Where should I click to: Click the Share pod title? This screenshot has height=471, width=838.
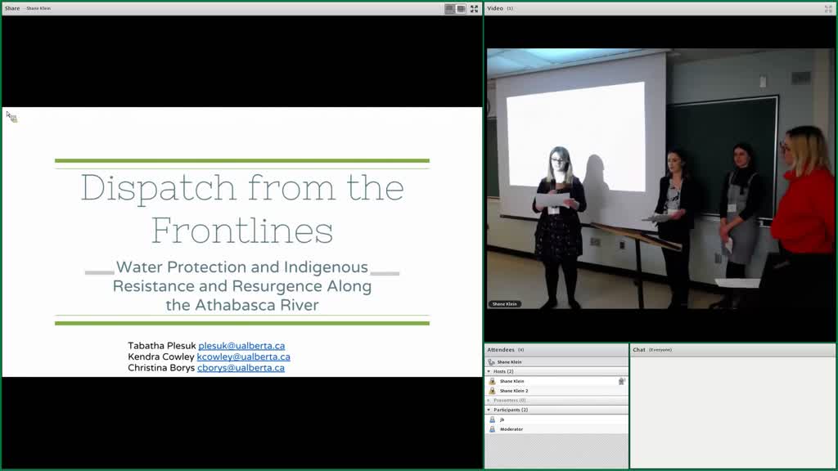click(12, 8)
